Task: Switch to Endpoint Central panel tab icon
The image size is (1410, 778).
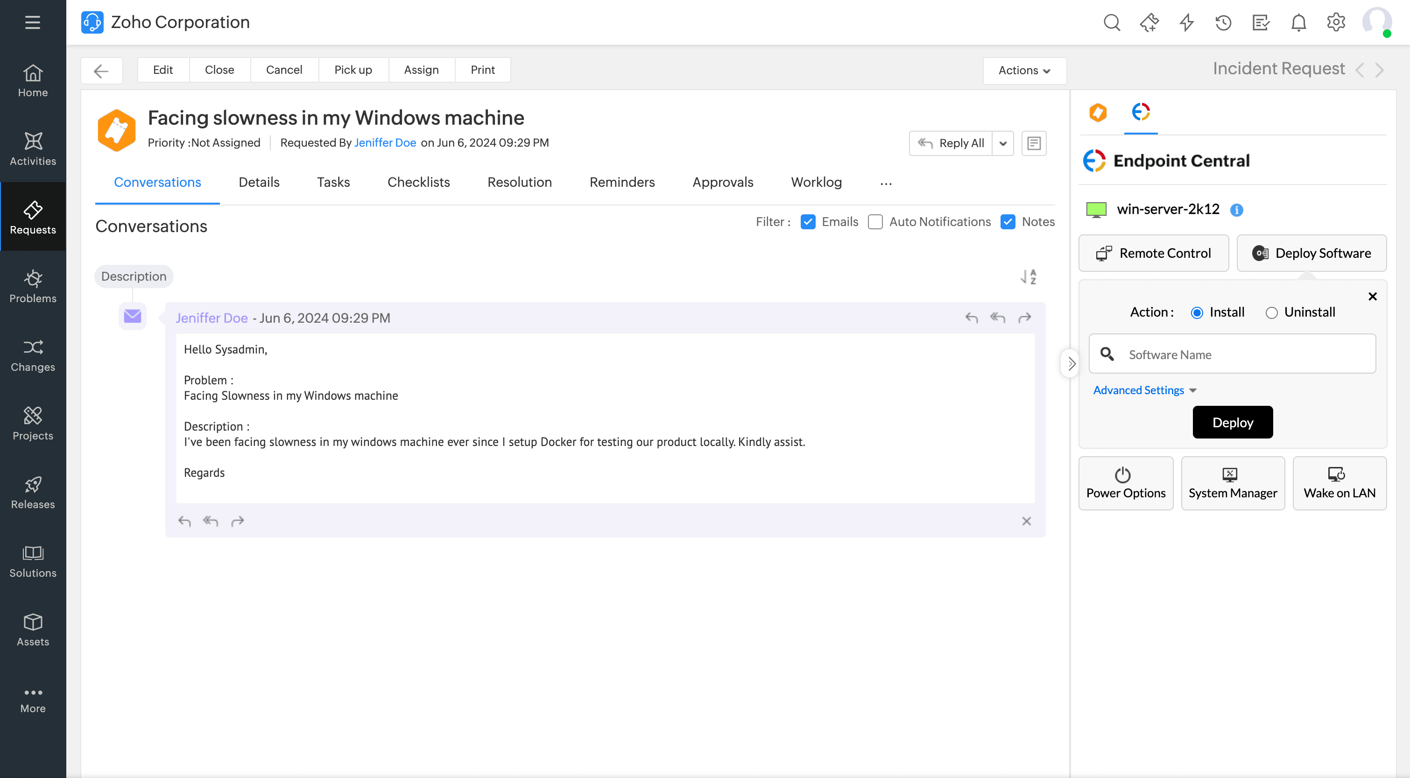Action: 1141,112
